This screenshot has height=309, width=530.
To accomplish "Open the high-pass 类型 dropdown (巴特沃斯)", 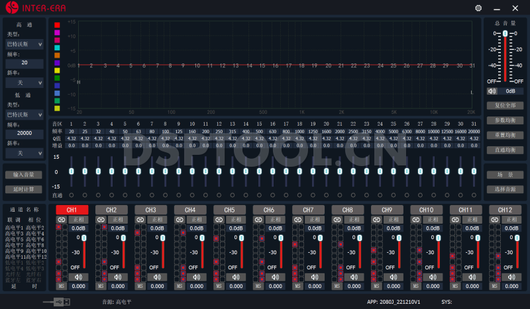I will click(x=25, y=44).
